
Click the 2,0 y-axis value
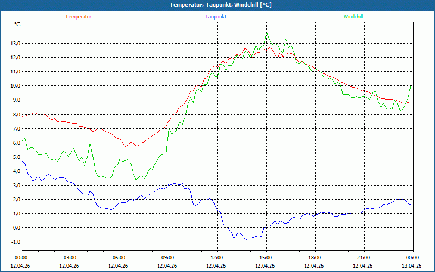pyautogui.click(x=16, y=199)
